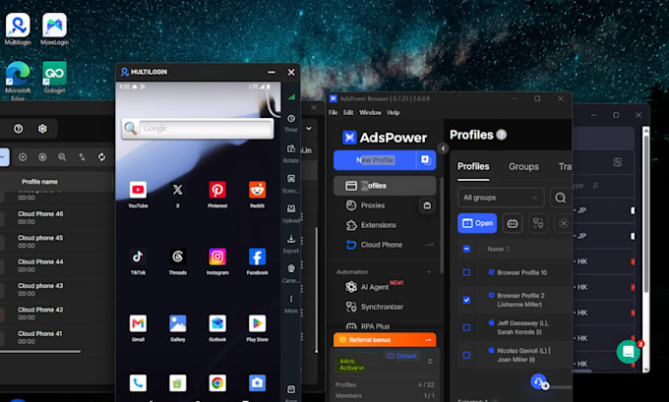Screen dimensions: 669x402
Task: Open the Camera app on the cloud phone
Action: [x=258, y=382]
